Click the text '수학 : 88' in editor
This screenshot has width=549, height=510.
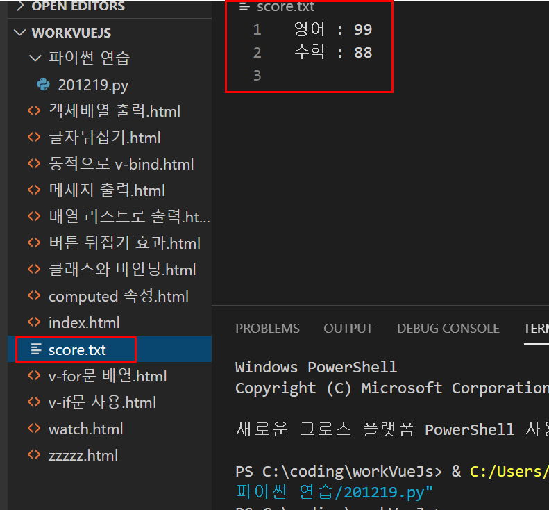pyautogui.click(x=333, y=53)
